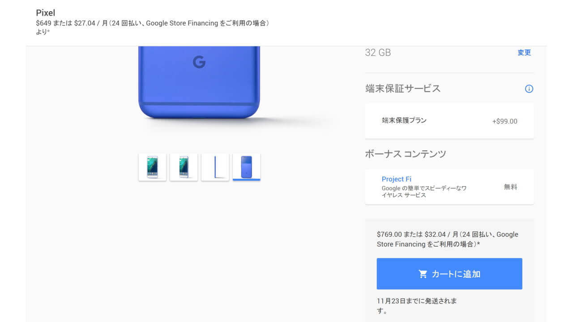This screenshot has height=322, width=573.
Task: Add the Pixel to the cart
Action: pyautogui.click(x=449, y=273)
